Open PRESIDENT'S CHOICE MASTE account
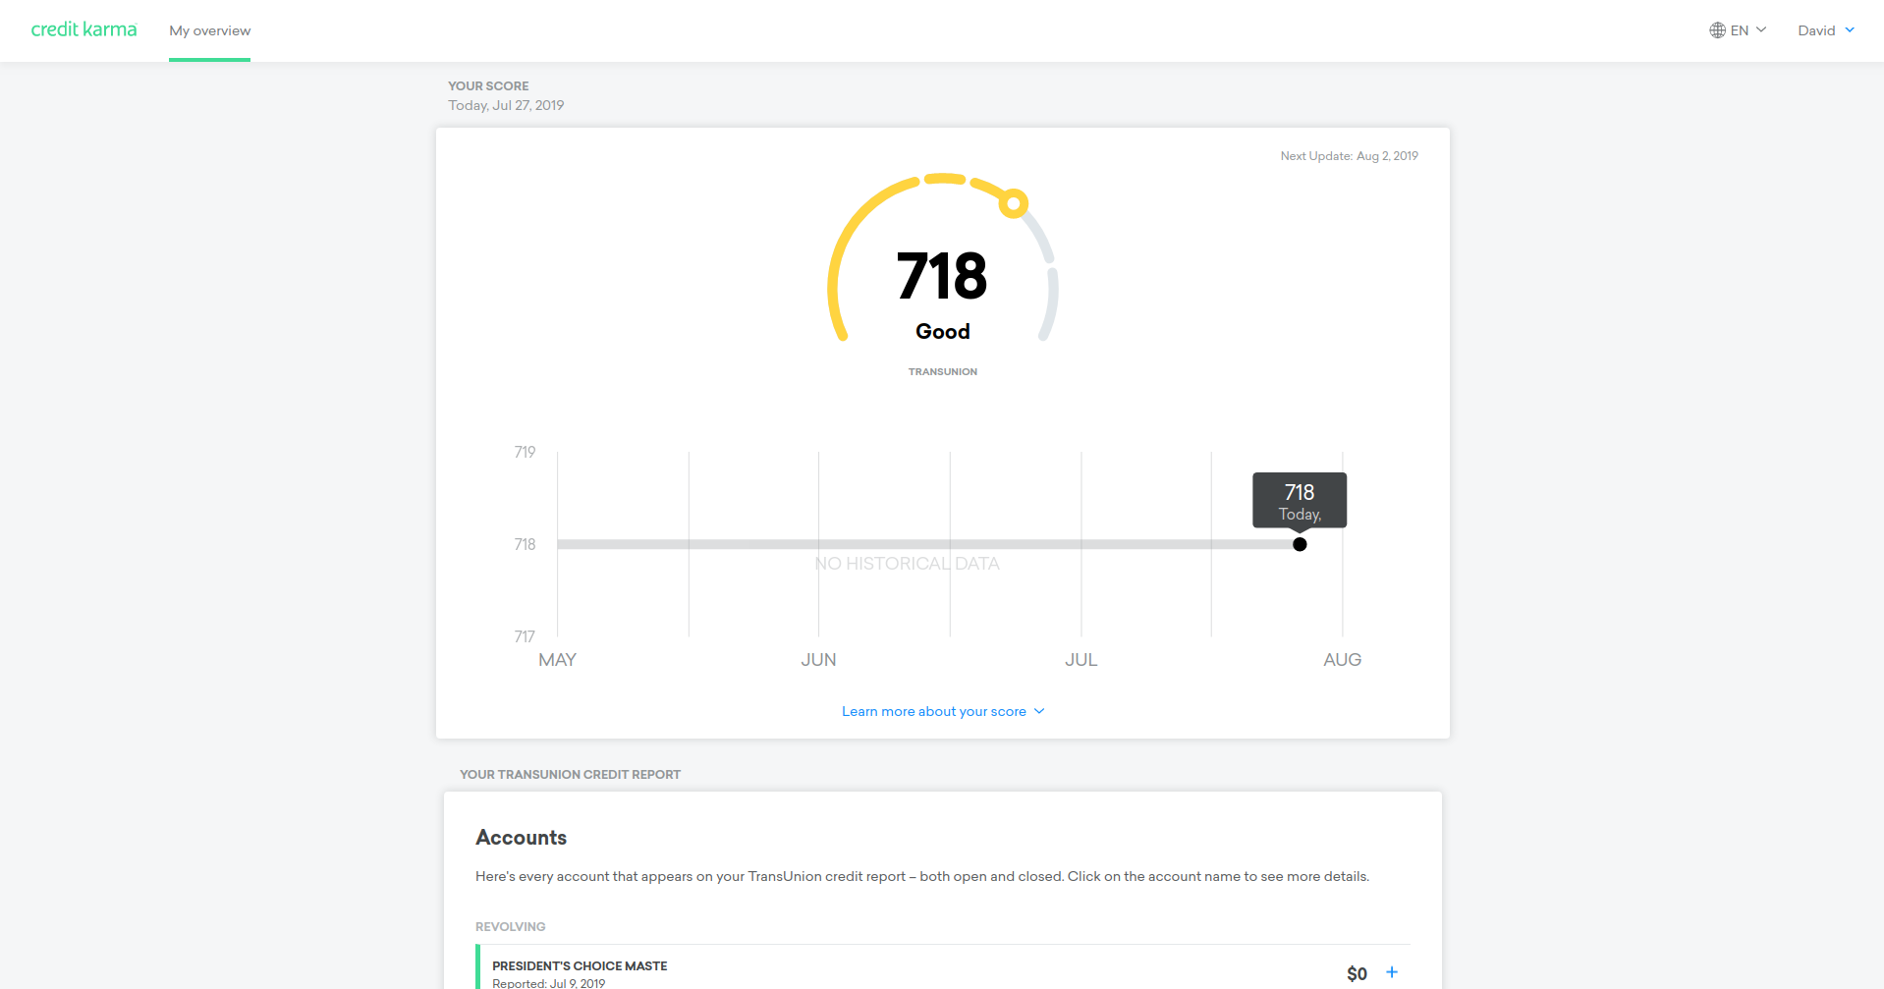This screenshot has height=989, width=1884. coord(580,966)
